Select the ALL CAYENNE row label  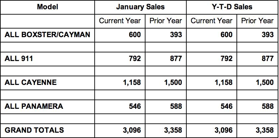tap(31, 82)
